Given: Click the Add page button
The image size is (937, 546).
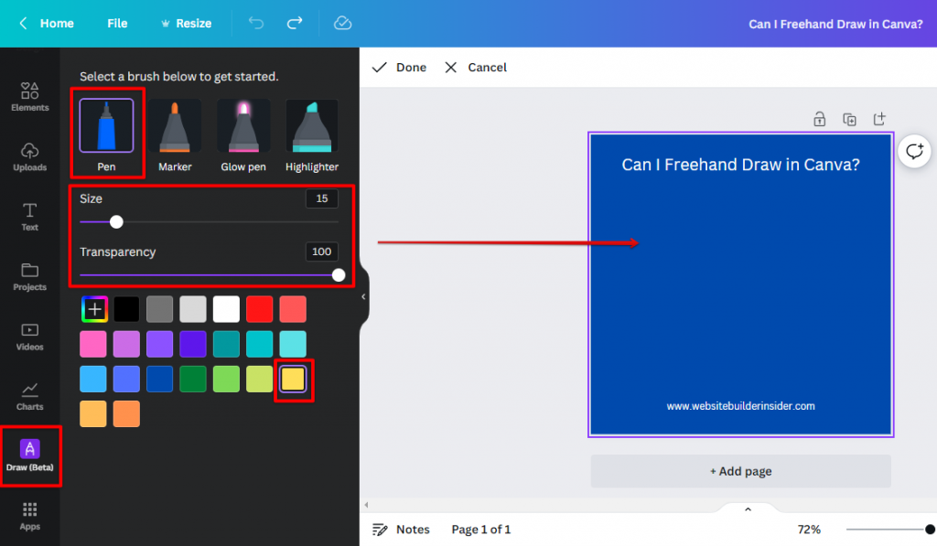Looking at the screenshot, I should pyautogui.click(x=740, y=471).
